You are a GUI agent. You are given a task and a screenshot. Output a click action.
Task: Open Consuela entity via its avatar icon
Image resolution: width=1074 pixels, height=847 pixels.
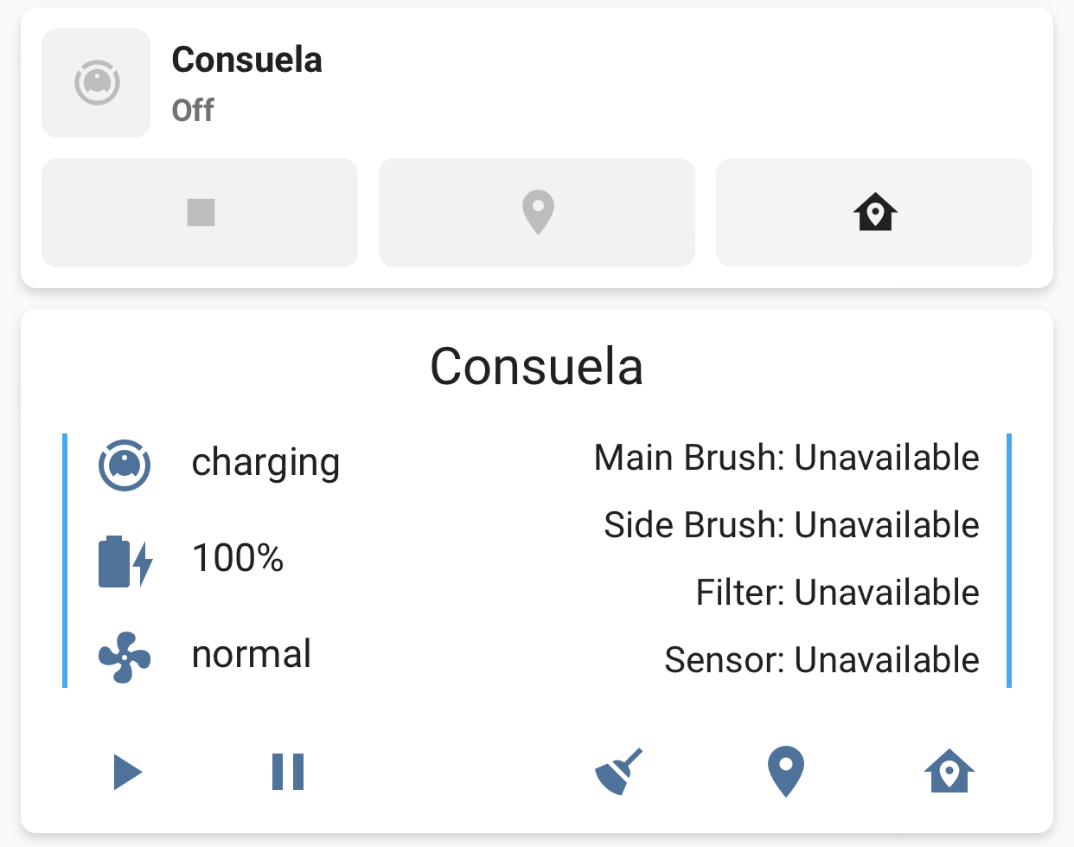pyautogui.click(x=96, y=82)
